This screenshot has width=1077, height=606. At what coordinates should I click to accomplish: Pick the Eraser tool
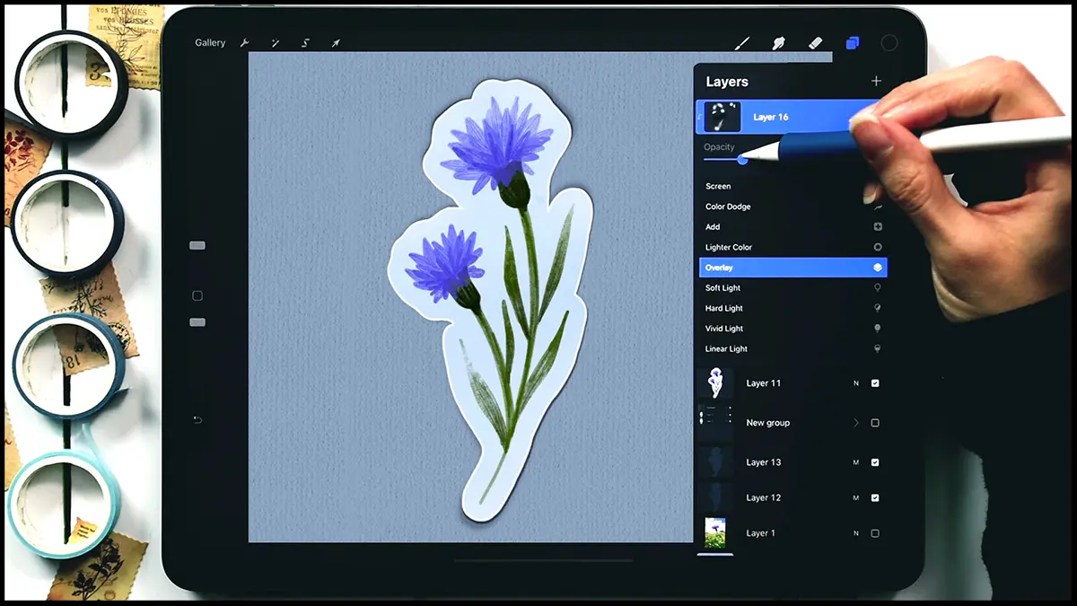815,43
